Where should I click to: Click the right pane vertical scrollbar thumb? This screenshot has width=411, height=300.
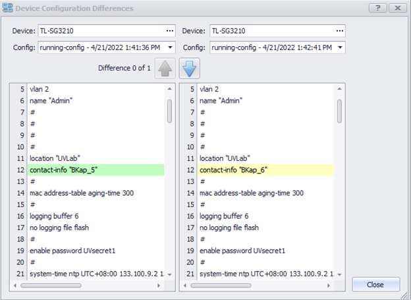tap(339, 111)
